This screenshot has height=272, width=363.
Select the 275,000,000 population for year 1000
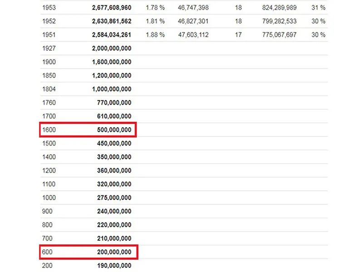click(x=114, y=198)
